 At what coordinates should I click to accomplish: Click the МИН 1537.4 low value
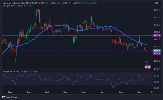[x=67, y=3]
